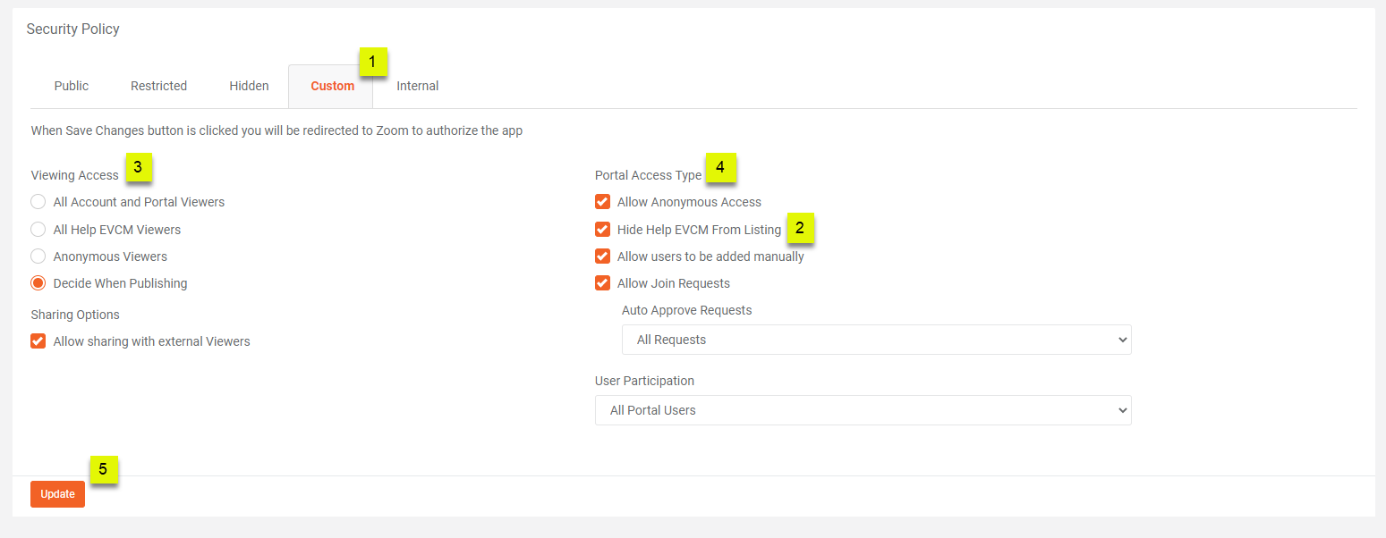
Task: Pick the Anonymous Viewers radio button
Action: pyautogui.click(x=38, y=256)
